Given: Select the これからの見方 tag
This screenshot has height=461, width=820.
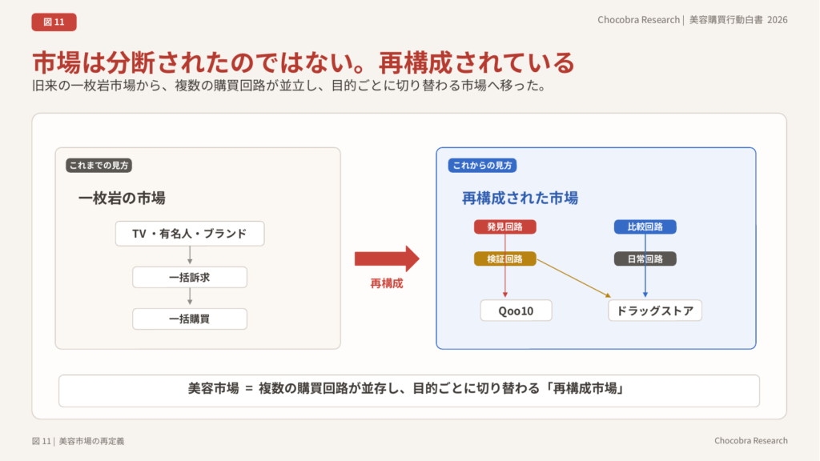Looking at the screenshot, I should 482,166.
